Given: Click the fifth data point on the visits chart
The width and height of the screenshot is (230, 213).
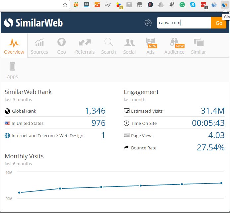Looking at the screenshot, I should [x=182, y=184].
